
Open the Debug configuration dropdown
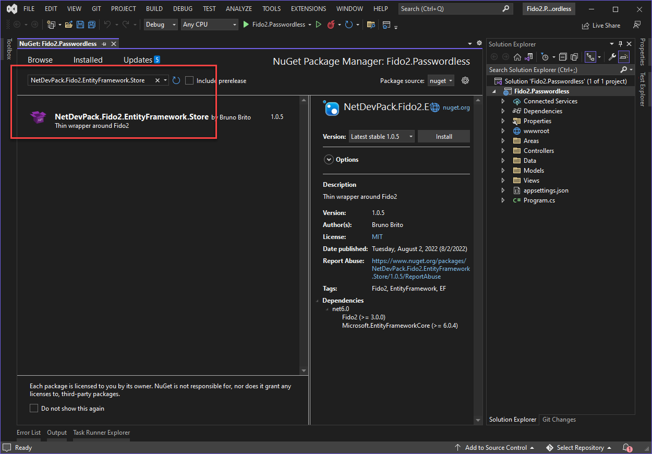(x=161, y=25)
